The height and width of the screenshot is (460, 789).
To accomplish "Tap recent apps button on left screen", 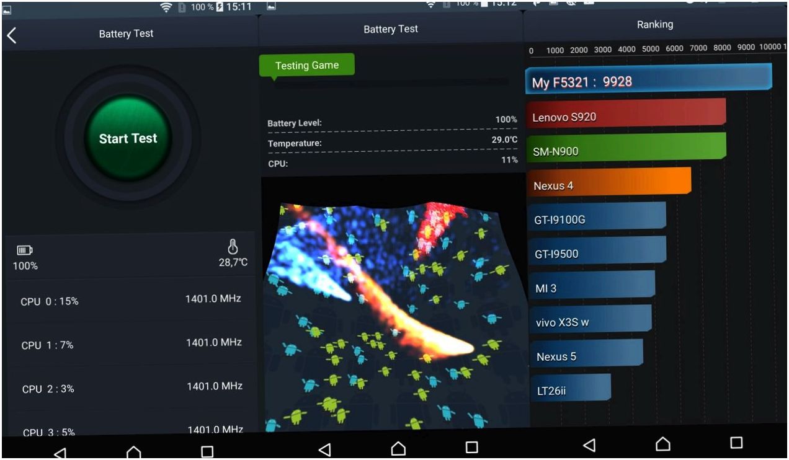I will (x=207, y=452).
